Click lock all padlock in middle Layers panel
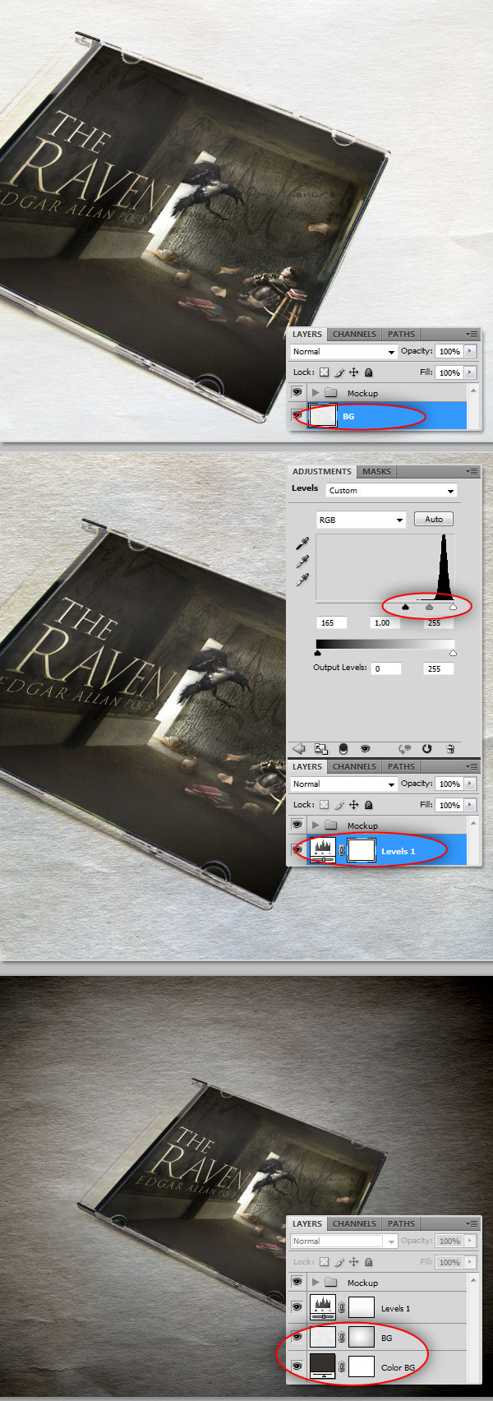Viewport: 493px width, 1401px height. tap(369, 805)
